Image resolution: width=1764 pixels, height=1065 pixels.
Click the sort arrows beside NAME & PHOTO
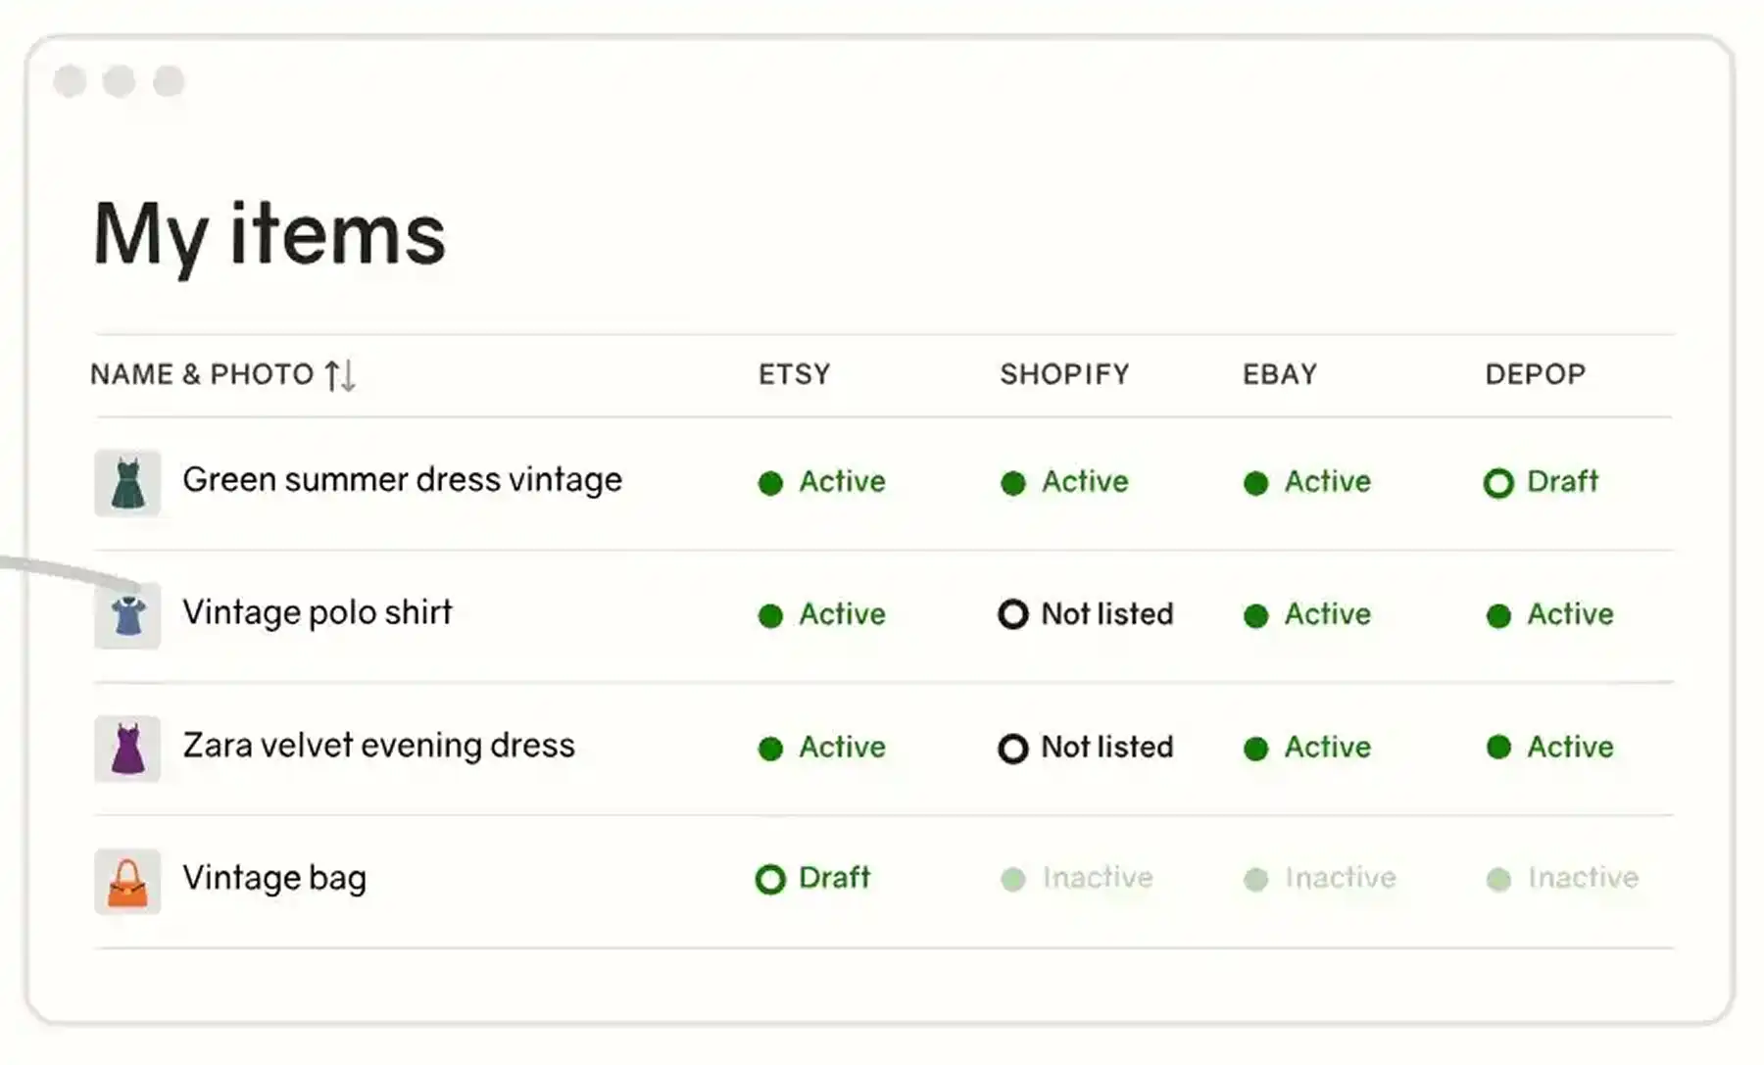(x=342, y=374)
